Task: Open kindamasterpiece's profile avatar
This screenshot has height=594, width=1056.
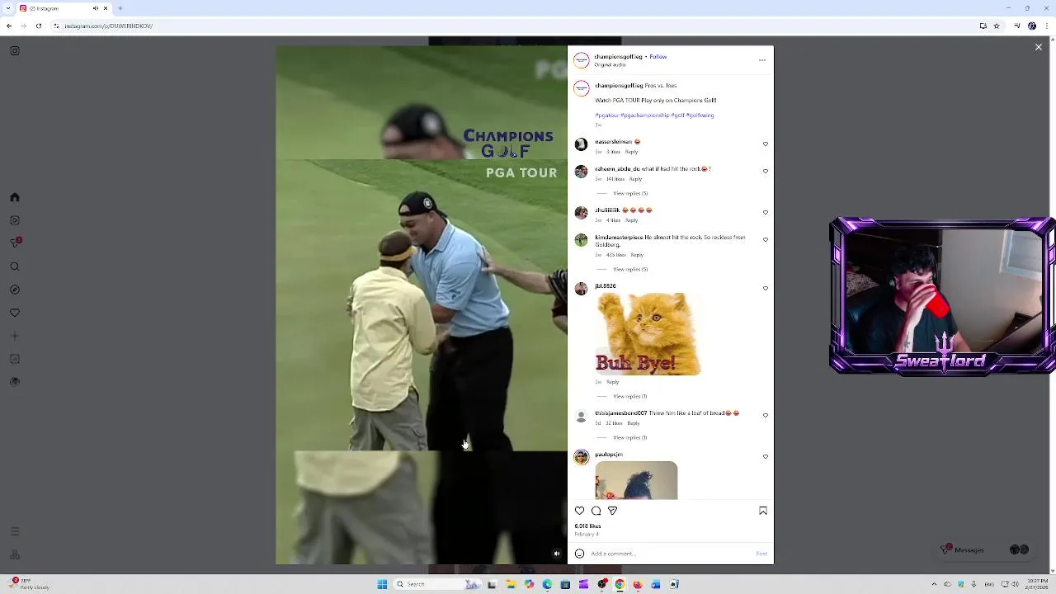Action: pos(582,240)
